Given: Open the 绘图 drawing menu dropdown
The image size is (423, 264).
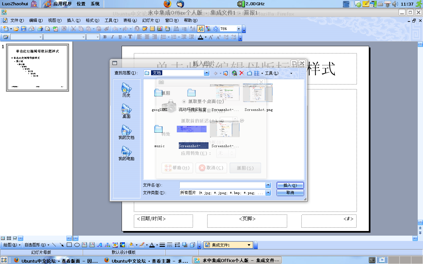Looking at the screenshot, I should pyautogui.click(x=12, y=245).
